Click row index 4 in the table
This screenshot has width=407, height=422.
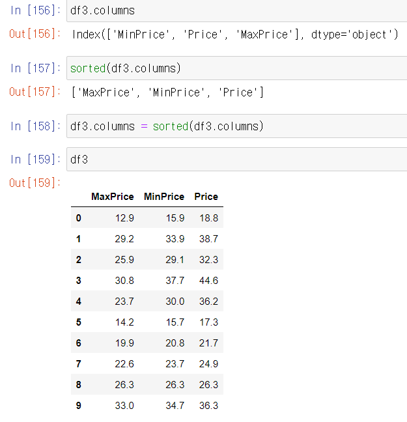[x=78, y=302]
